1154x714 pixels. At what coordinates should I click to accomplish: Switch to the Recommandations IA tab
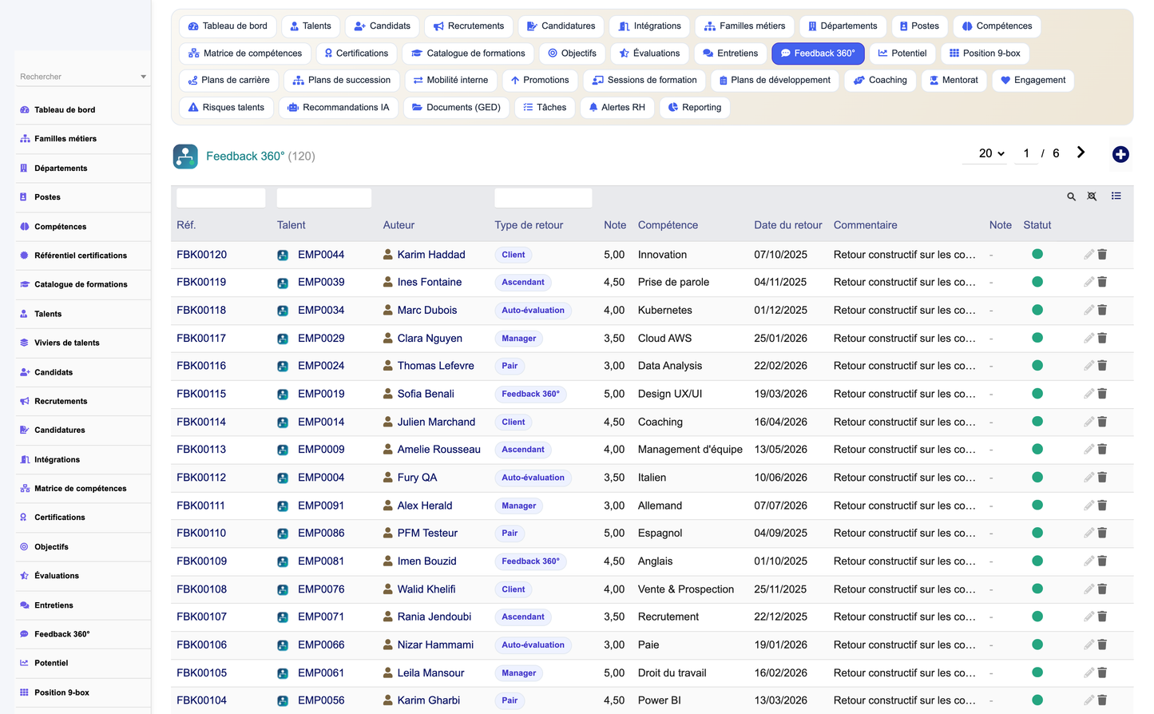[338, 108]
